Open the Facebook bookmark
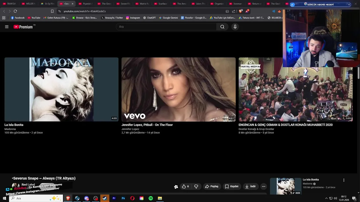This screenshot has height=202, width=360. (x=18, y=18)
